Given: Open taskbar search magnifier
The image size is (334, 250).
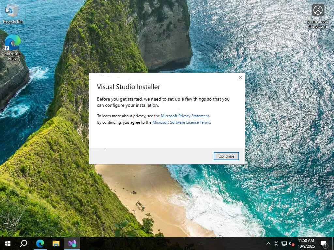Looking at the screenshot, I should coord(23,243).
